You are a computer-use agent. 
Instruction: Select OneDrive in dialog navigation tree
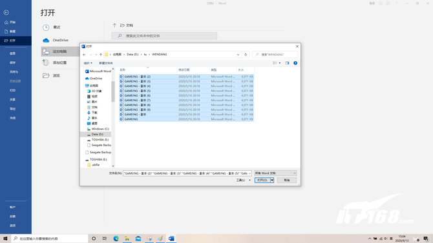pyautogui.click(x=94, y=79)
